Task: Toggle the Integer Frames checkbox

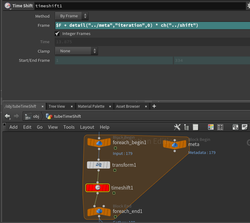Action: pos(57,34)
